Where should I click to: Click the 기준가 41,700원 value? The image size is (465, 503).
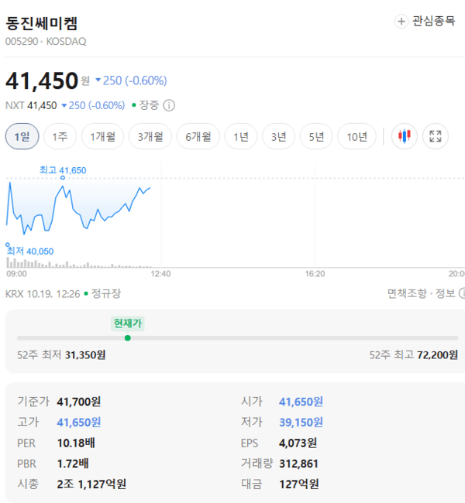79,402
